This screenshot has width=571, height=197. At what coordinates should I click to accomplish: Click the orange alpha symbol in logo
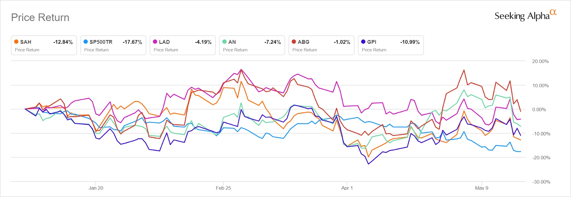coord(553,12)
